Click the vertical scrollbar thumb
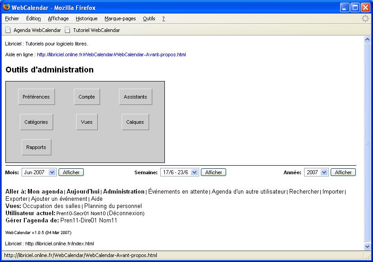 point(367,142)
